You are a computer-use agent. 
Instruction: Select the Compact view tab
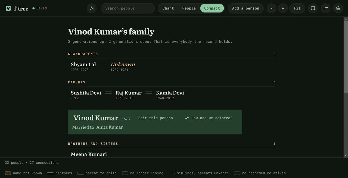pos(212,8)
